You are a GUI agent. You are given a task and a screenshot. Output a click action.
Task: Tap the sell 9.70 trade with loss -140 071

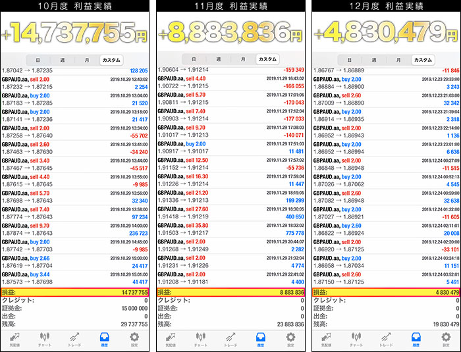click(x=230, y=132)
